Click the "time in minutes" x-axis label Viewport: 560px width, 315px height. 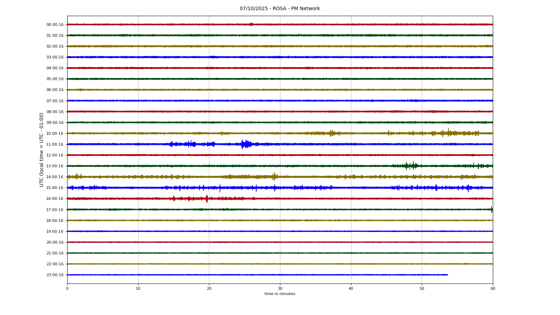click(x=280, y=294)
